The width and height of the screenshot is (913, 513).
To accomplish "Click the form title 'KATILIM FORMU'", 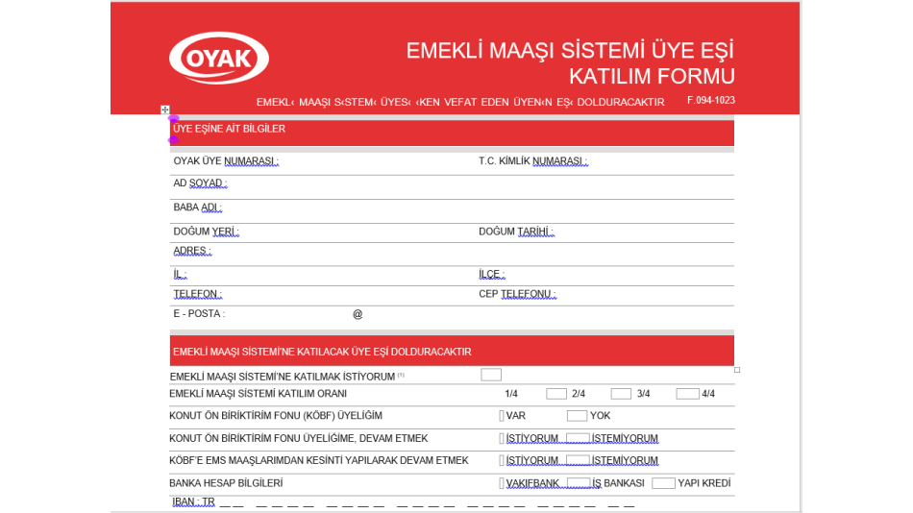I will 652,76.
